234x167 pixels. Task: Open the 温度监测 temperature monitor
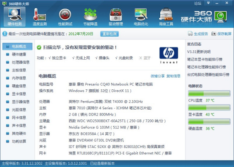coord(40,17)
